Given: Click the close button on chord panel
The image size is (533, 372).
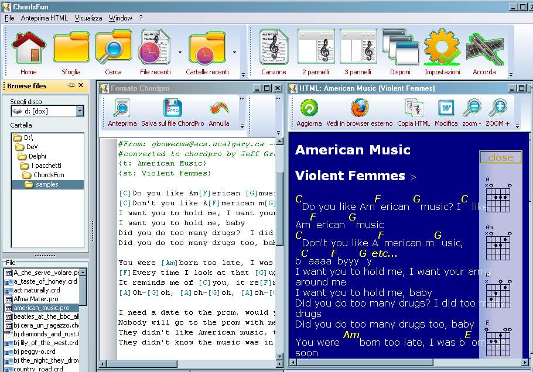Looking at the screenshot, I should tap(500, 157).
